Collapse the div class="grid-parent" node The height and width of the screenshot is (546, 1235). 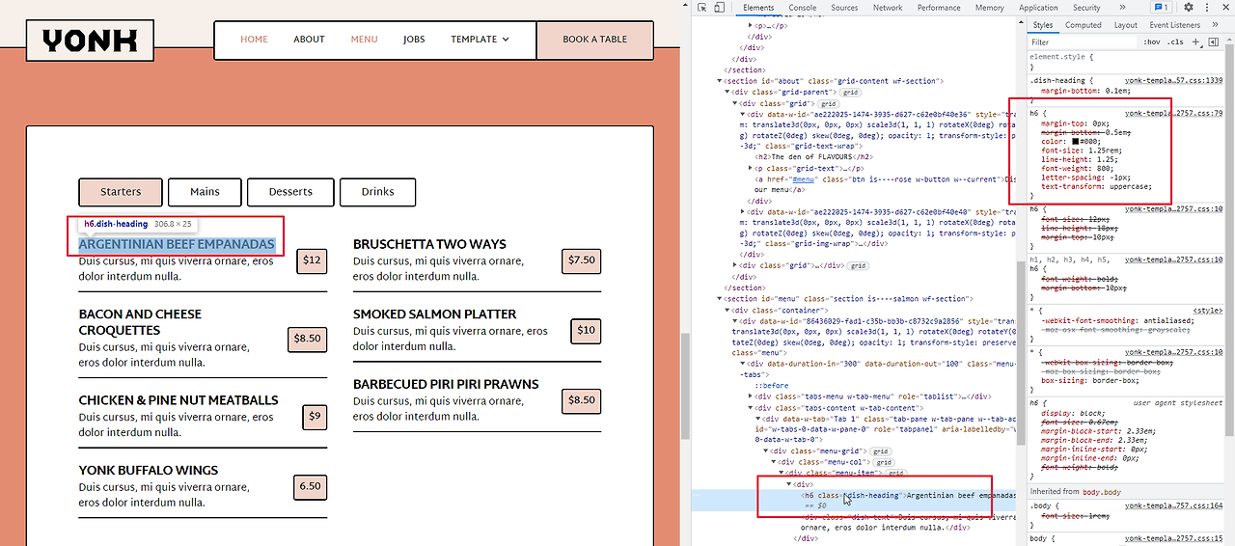click(x=727, y=92)
